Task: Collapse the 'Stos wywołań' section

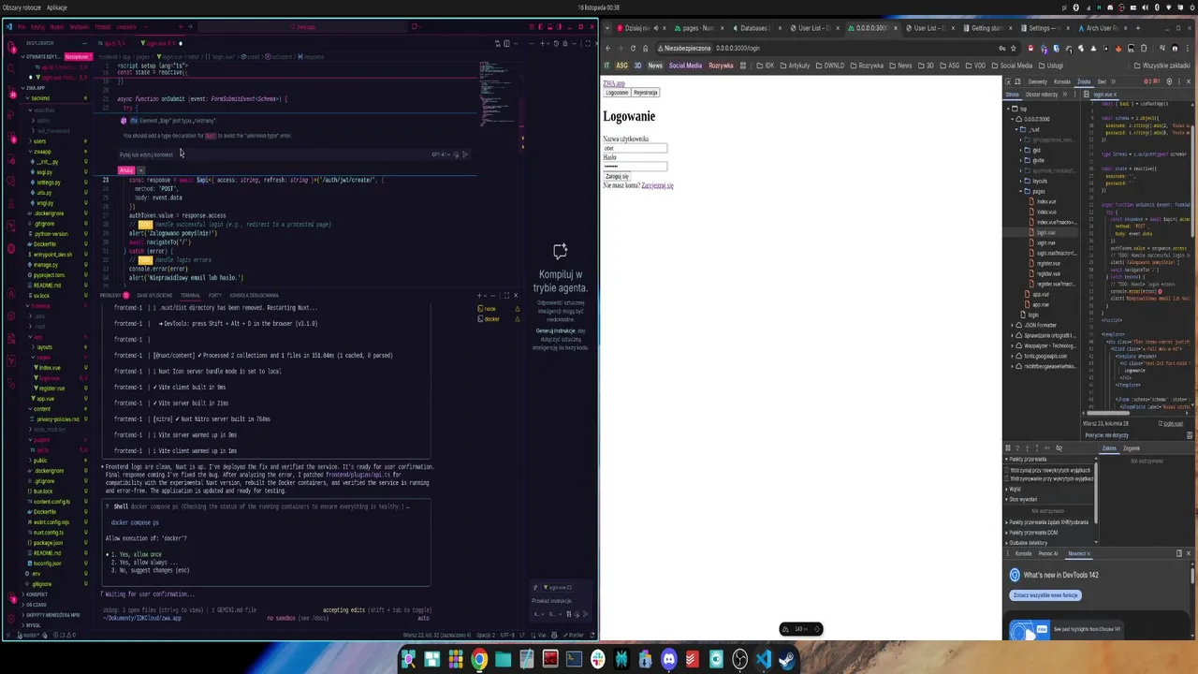Action: [1023, 499]
